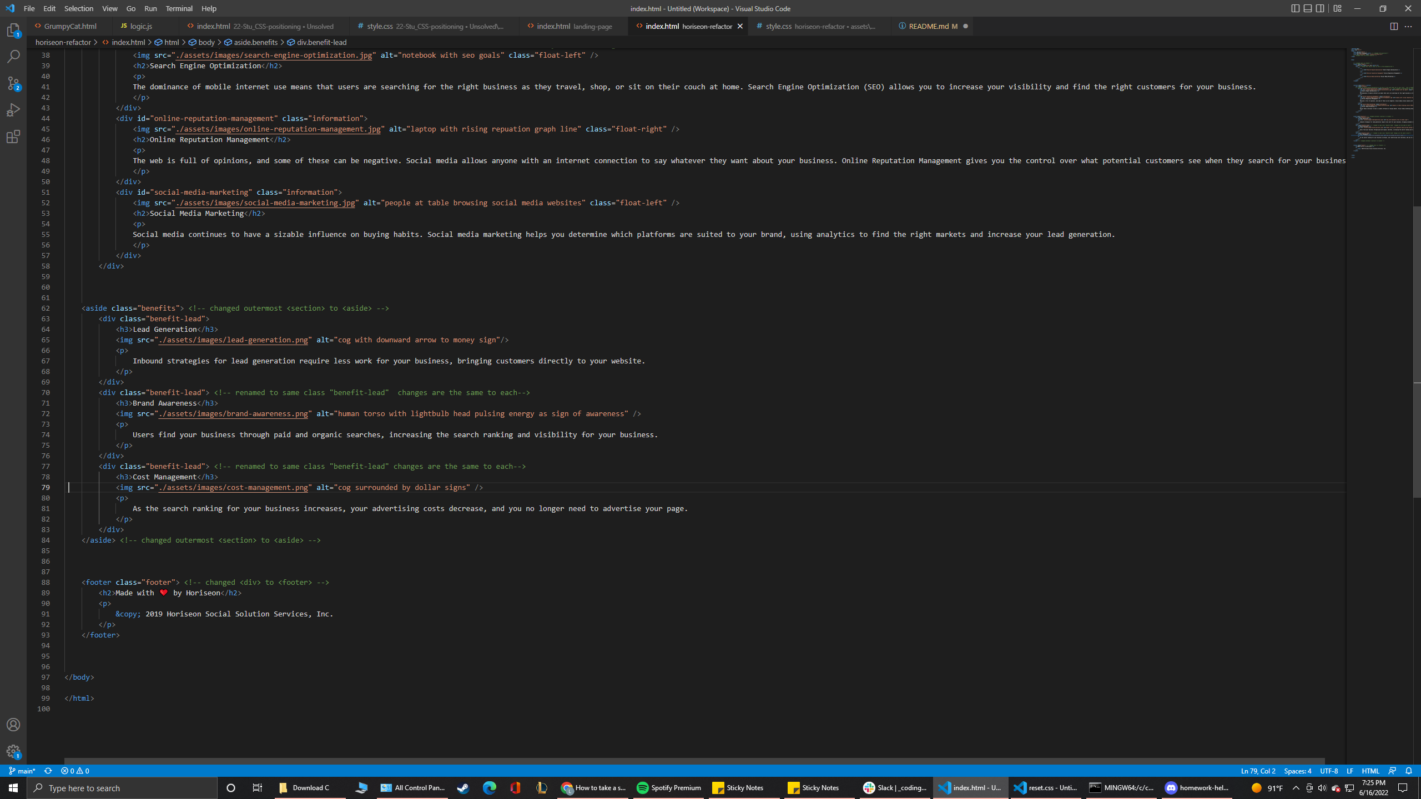Show errors and warnings count panel
Viewport: 1421px width, 799px height.
point(75,771)
